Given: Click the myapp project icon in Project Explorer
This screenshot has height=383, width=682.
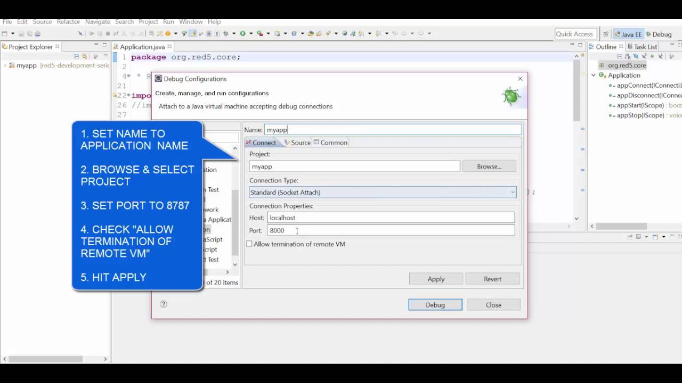Looking at the screenshot, I should coord(12,65).
